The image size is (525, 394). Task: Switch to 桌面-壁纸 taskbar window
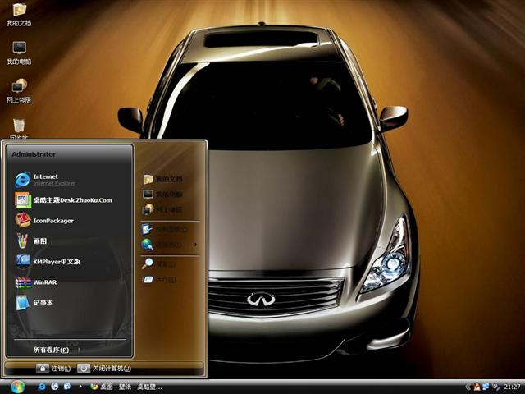click(126, 387)
